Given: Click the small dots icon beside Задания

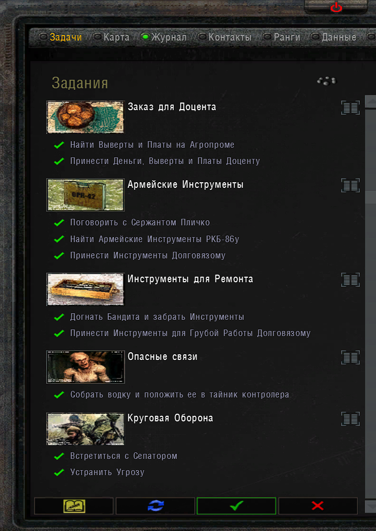Looking at the screenshot, I should 327,81.
